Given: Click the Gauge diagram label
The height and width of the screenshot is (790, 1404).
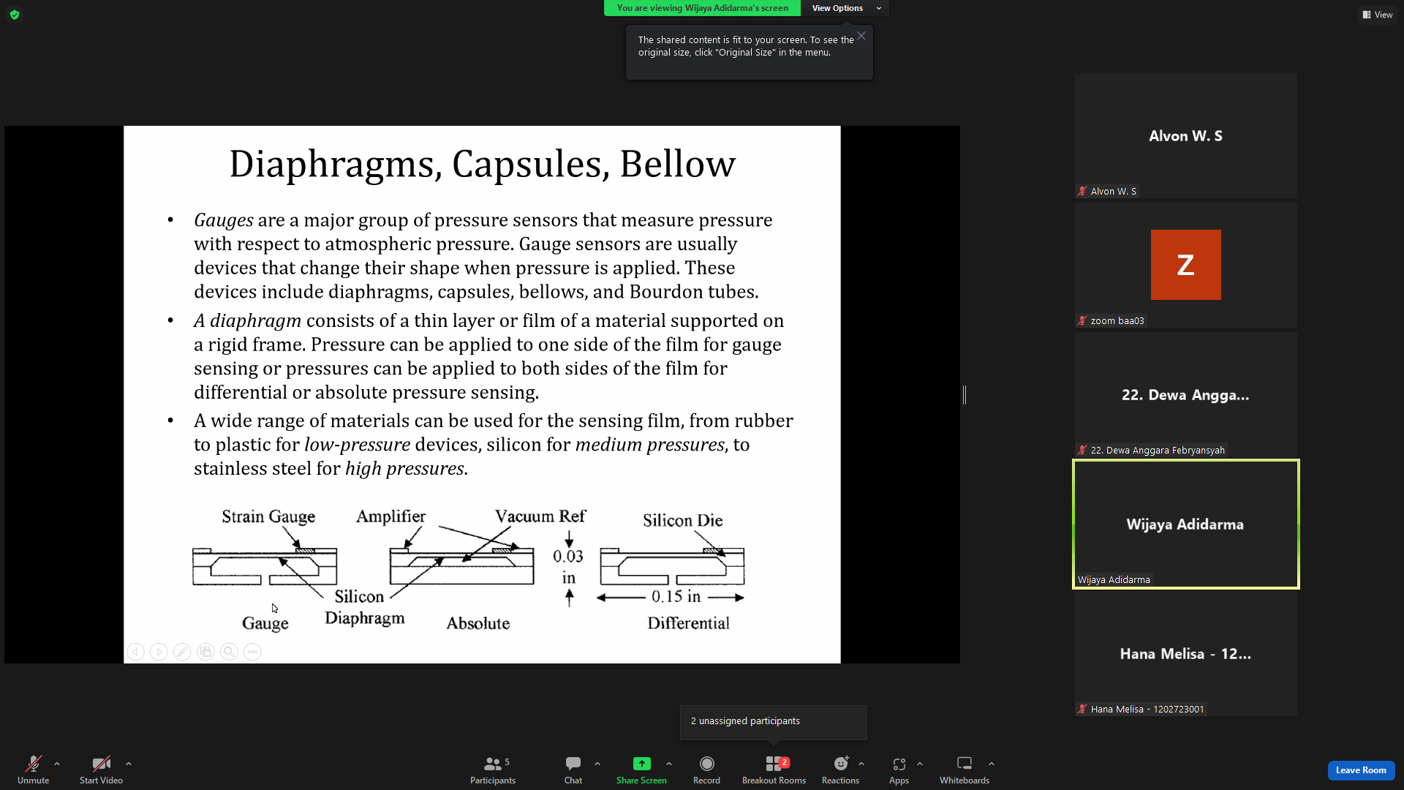Looking at the screenshot, I should [265, 623].
